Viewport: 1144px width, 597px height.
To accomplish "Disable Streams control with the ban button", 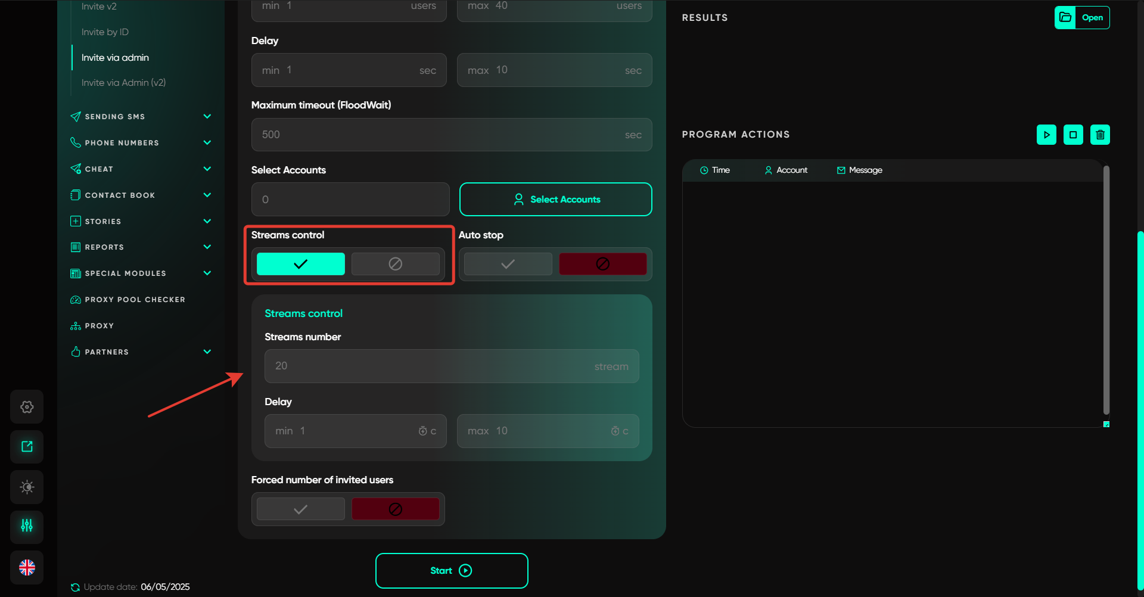I will click(x=395, y=264).
